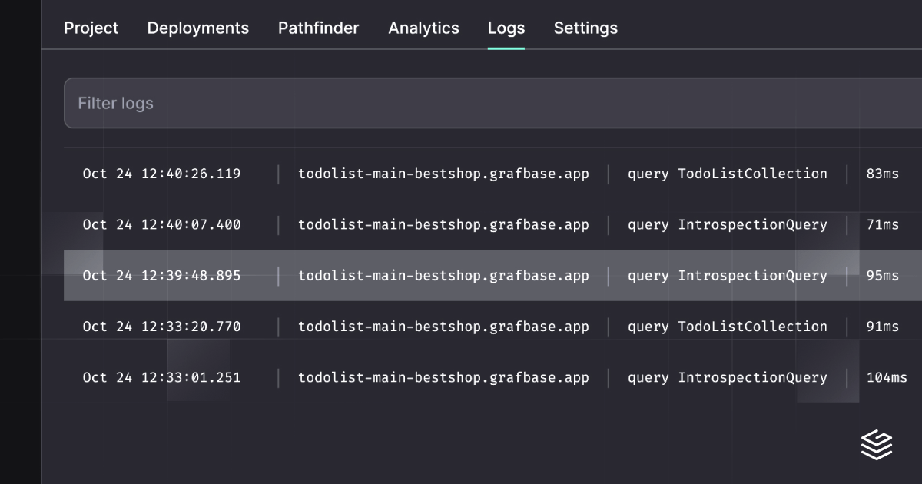Switch to the Deployments tab
Screen dimensions: 922x484
click(198, 28)
